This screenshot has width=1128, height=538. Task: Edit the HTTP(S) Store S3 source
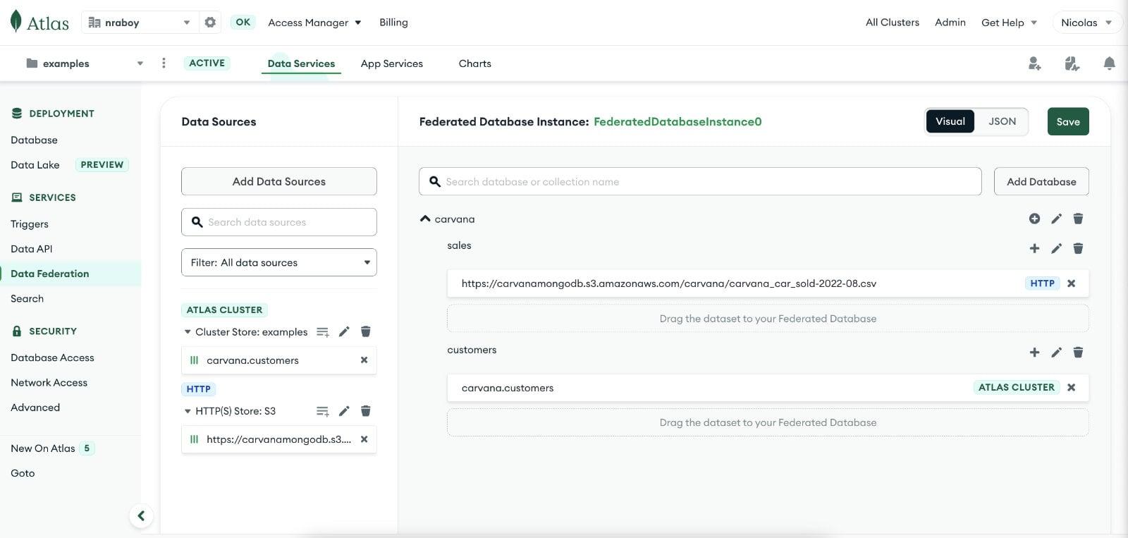tap(344, 411)
